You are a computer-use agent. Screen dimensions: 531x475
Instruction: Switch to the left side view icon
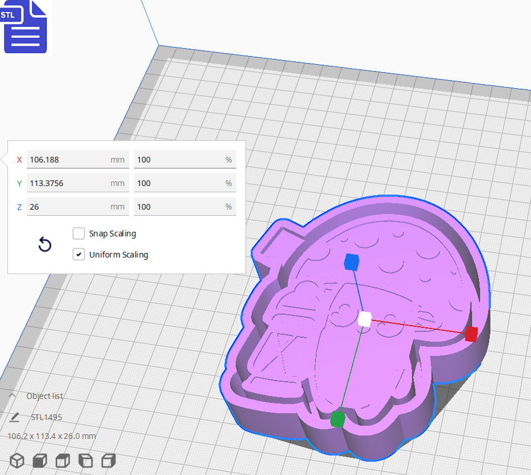tap(85, 460)
